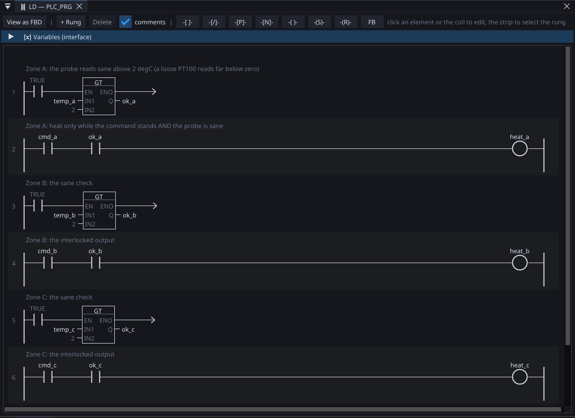Click the Zone A probe sanity comment
This screenshot has height=418, width=575.
(x=142, y=69)
